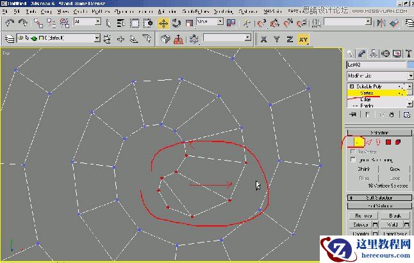Toggle the Ignore Backfacing checkbox
414x263 pixels.
pos(352,160)
